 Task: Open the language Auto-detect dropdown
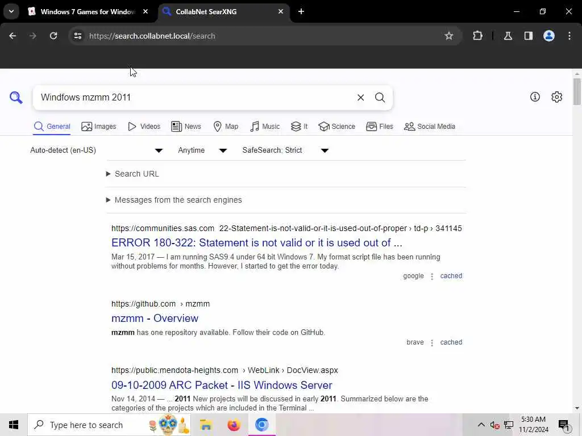[x=97, y=150]
